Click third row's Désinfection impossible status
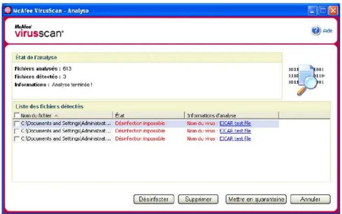This screenshot has width=342, height=214. 140,138
